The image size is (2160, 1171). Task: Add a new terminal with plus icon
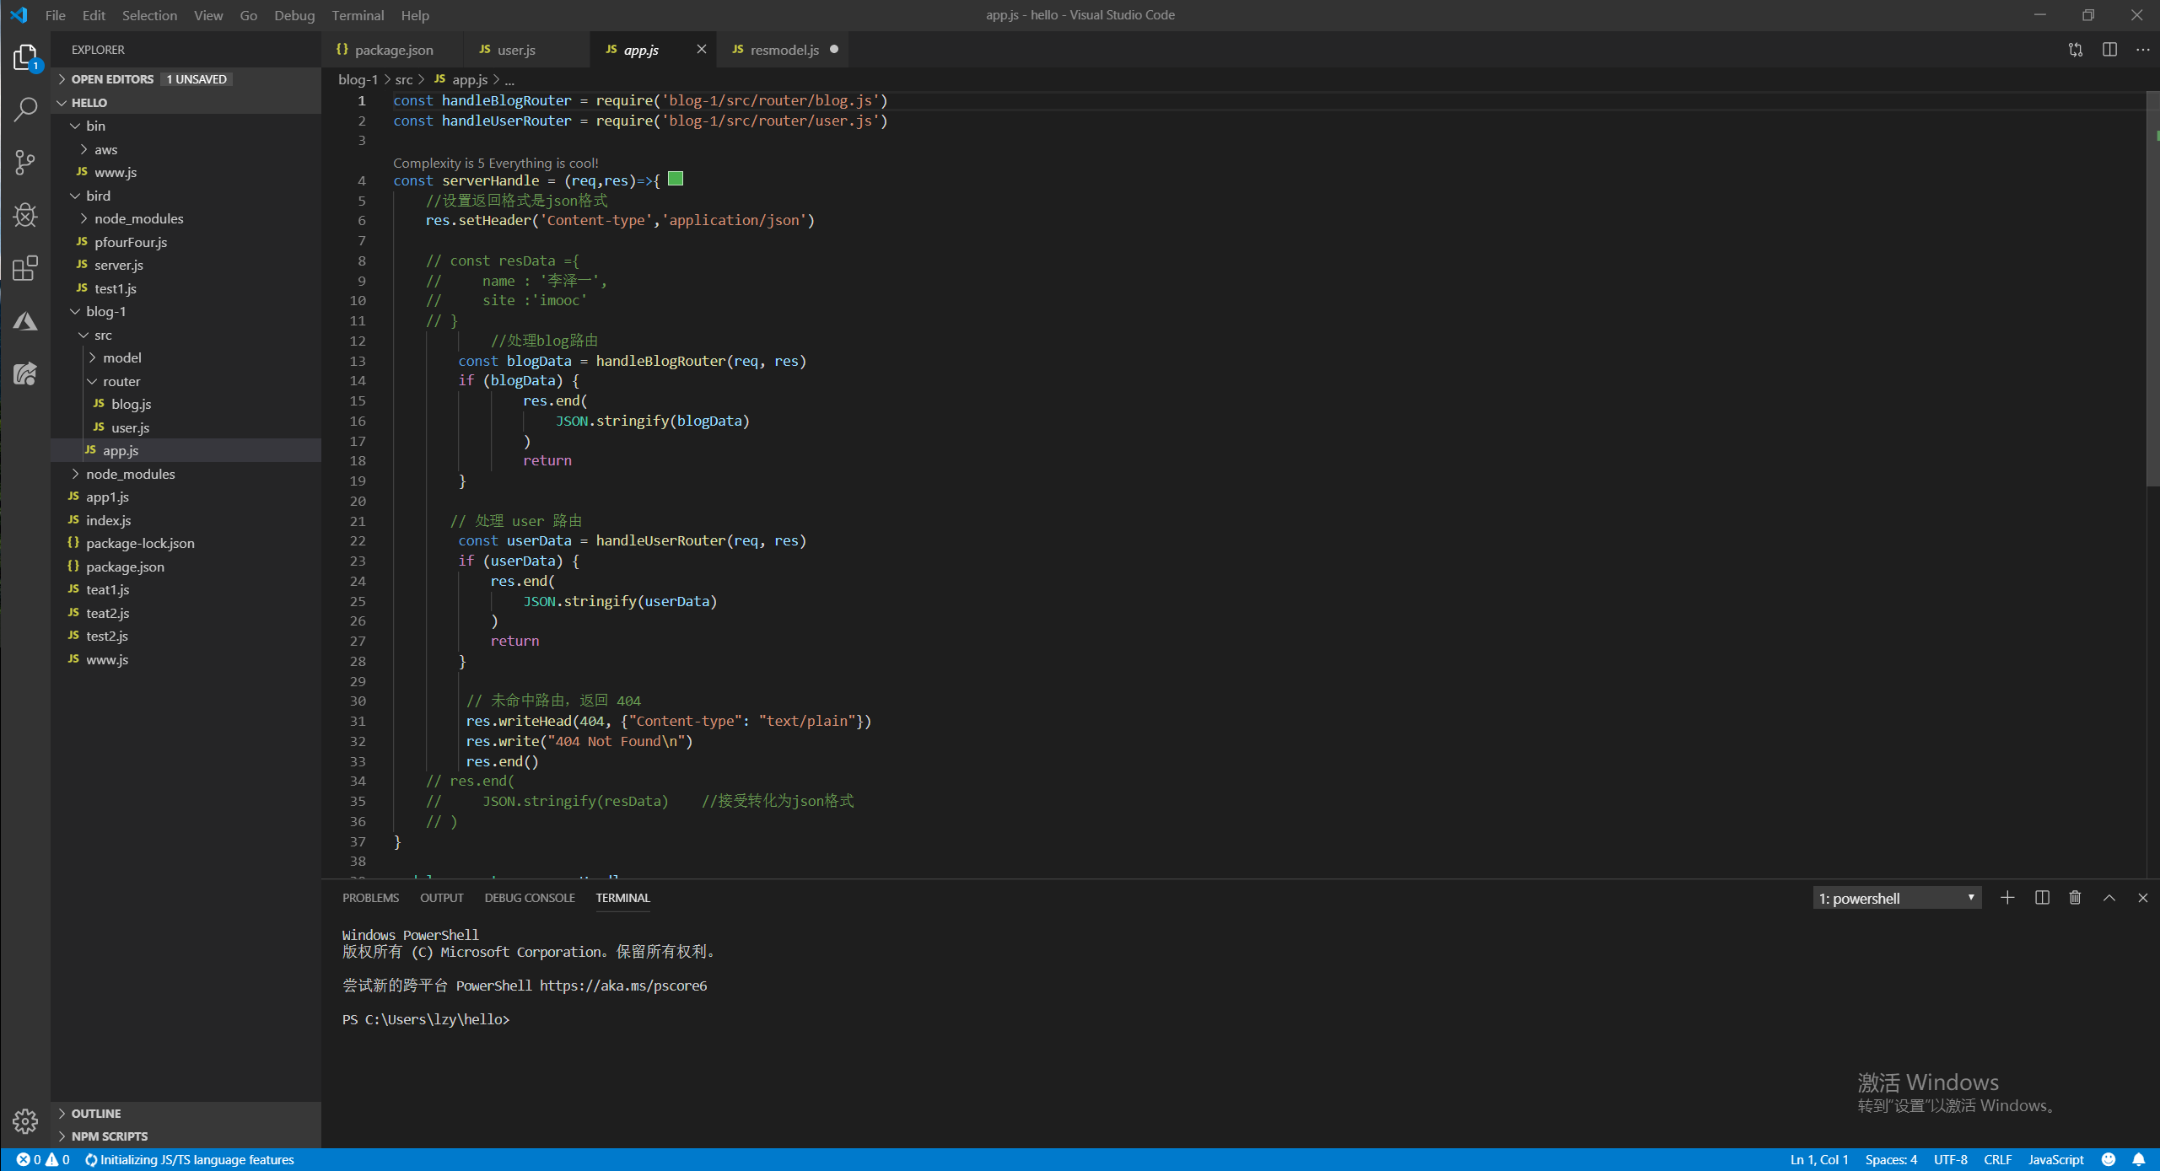tap(2007, 898)
